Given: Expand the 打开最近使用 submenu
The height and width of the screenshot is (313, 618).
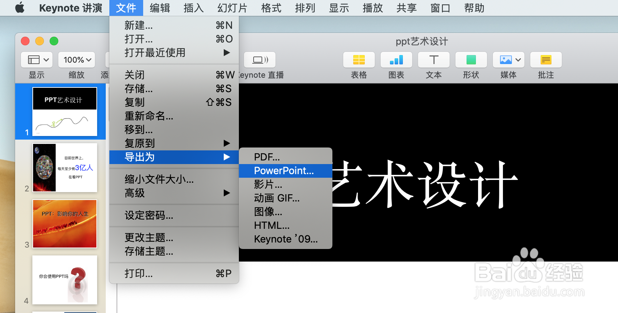Looking at the screenshot, I should tap(174, 53).
